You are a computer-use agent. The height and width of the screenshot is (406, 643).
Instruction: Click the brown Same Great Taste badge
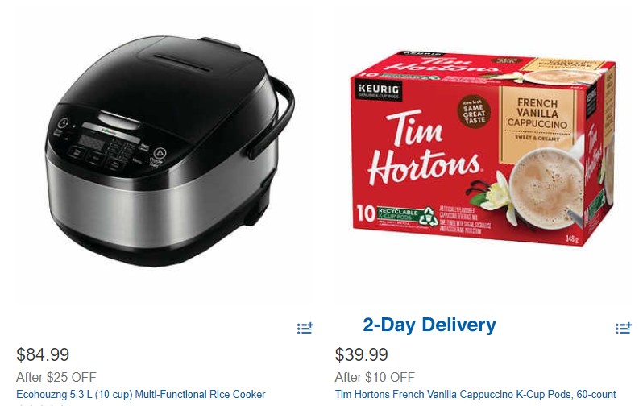474,111
